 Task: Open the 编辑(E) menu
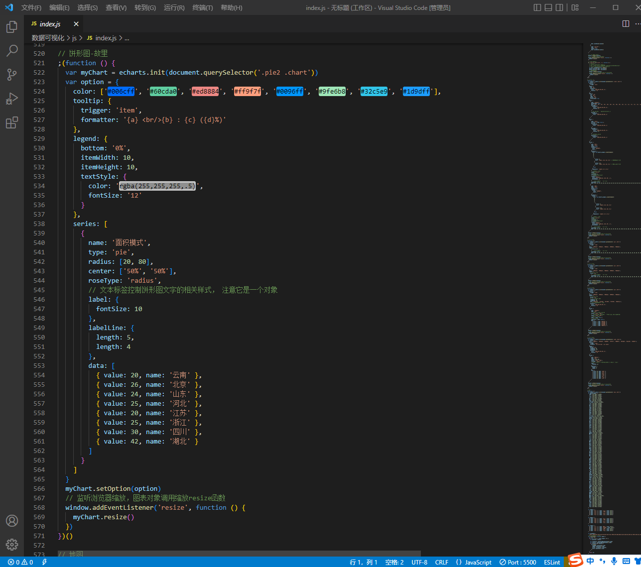(x=59, y=7)
